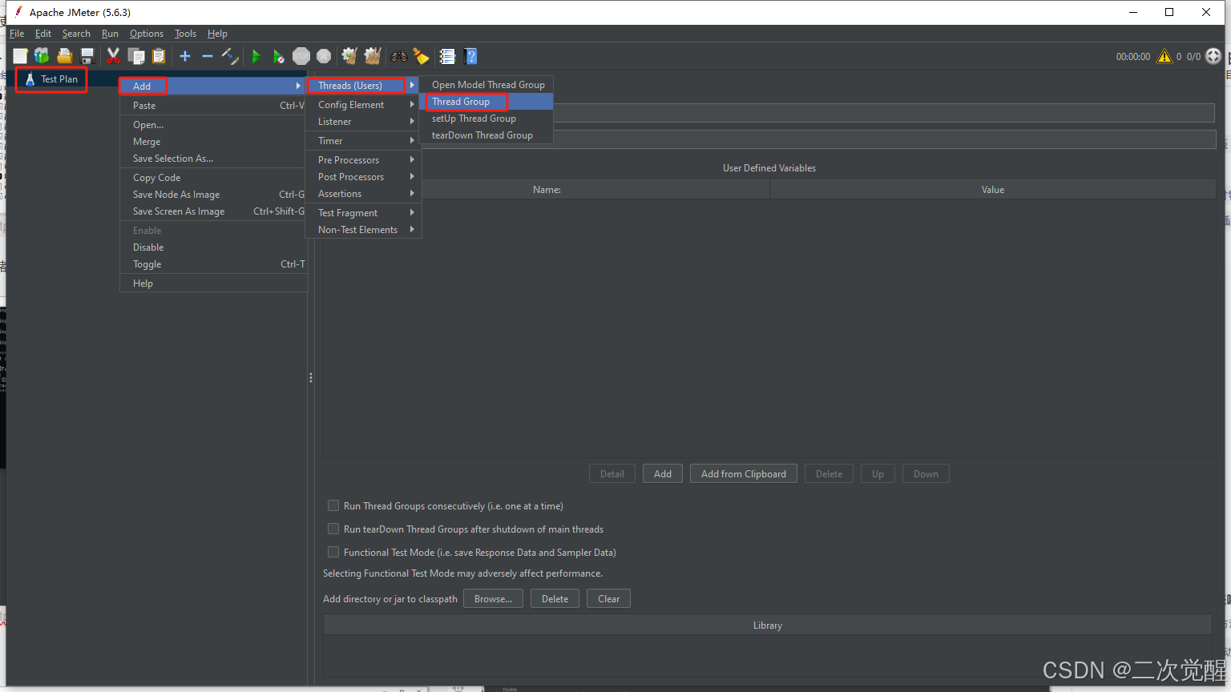Image resolution: width=1231 pixels, height=692 pixels.
Task: Click Start no pauses icon
Action: [x=278, y=56]
